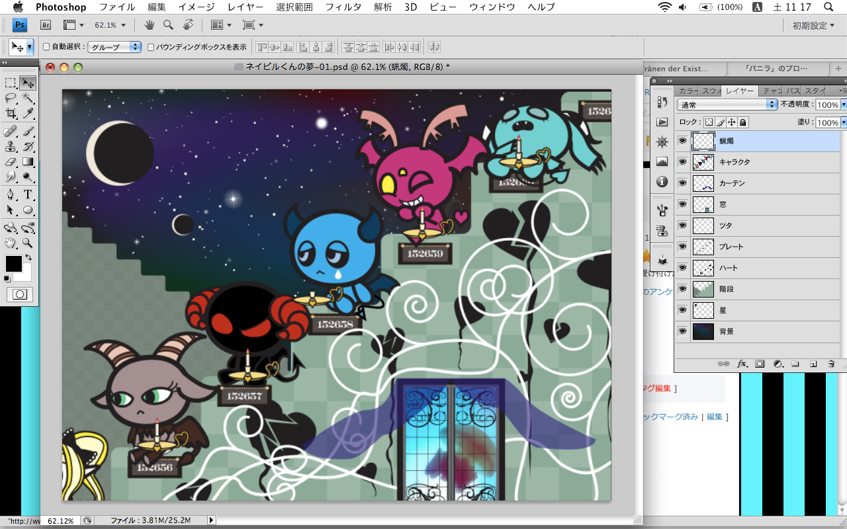The height and width of the screenshot is (529, 847).
Task: Create a new layer
Action: point(813,364)
